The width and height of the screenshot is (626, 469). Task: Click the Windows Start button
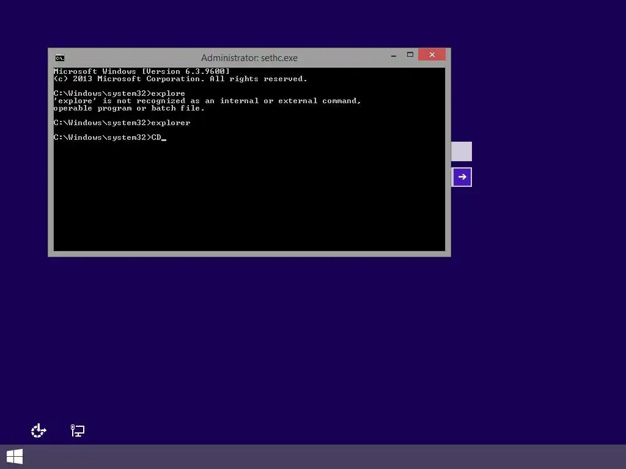click(x=15, y=457)
